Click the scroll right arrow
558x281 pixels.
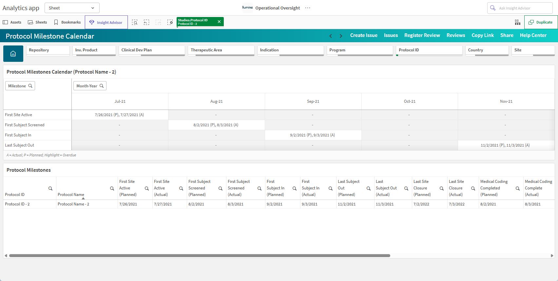tap(552, 256)
